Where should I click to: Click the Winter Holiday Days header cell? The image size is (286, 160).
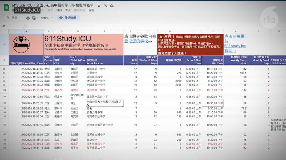click(148, 60)
